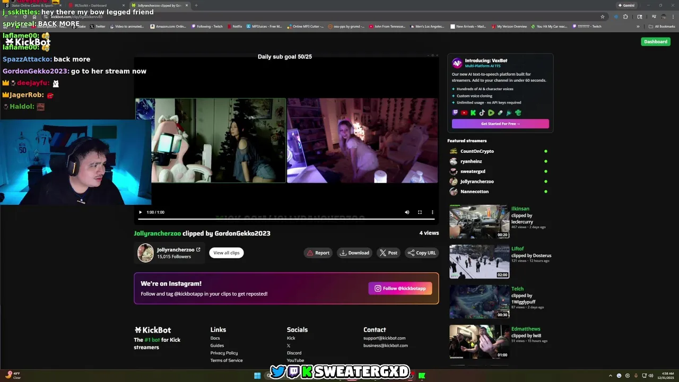Click the taskbar volume icon
679x382 pixels.
click(651, 376)
